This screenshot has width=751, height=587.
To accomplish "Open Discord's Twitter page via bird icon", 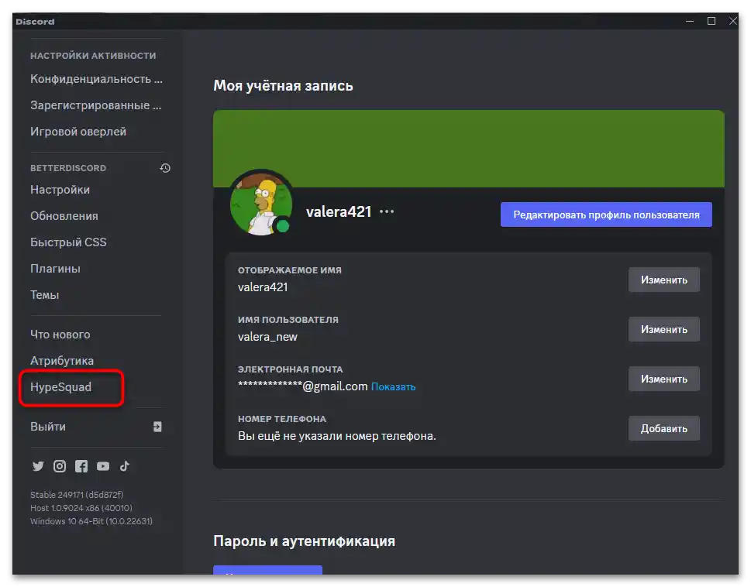I will pos(37,466).
